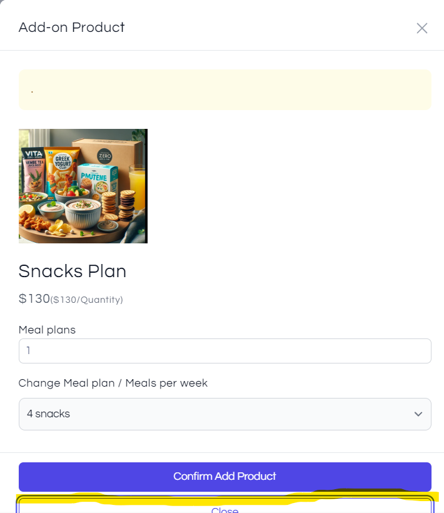Click the Meal plans field label
Viewport: 444px width, 513px height.
(47, 330)
